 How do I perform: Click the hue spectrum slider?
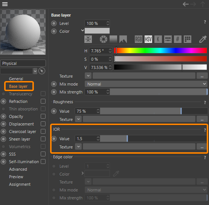coord(160,50)
